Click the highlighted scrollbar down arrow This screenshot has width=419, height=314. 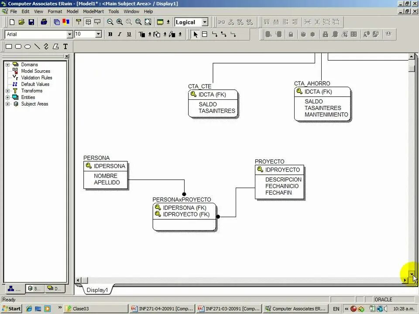coord(412,275)
